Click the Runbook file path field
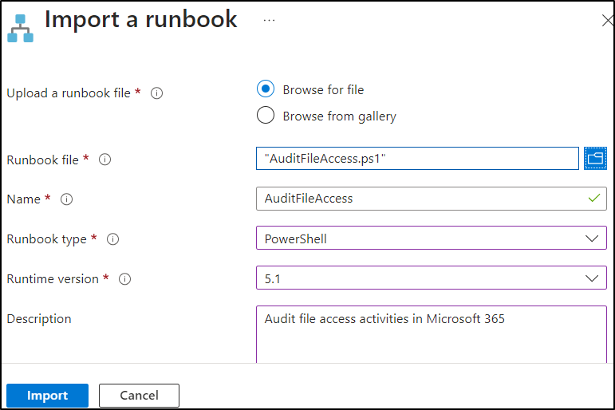The image size is (615, 410). (x=417, y=159)
